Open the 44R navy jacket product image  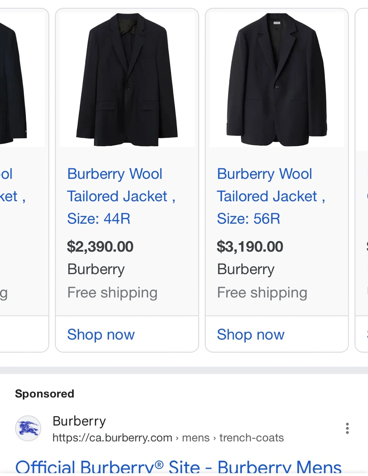tap(127, 80)
